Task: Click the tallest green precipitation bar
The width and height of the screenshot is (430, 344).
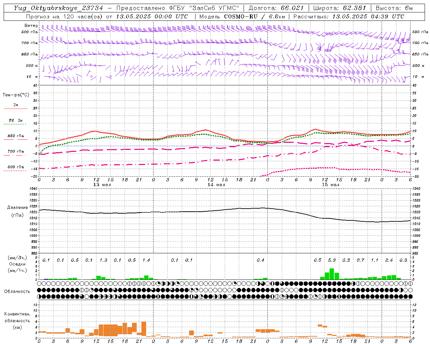Action: (332, 274)
